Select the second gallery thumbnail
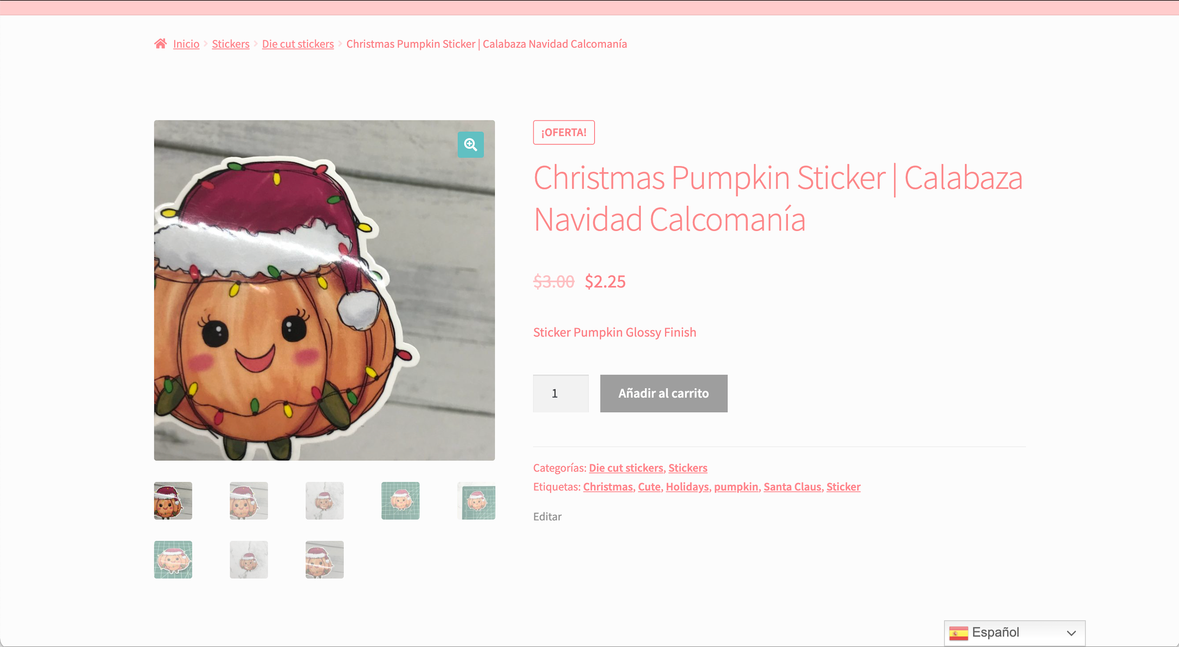The image size is (1179, 647). pyautogui.click(x=249, y=501)
